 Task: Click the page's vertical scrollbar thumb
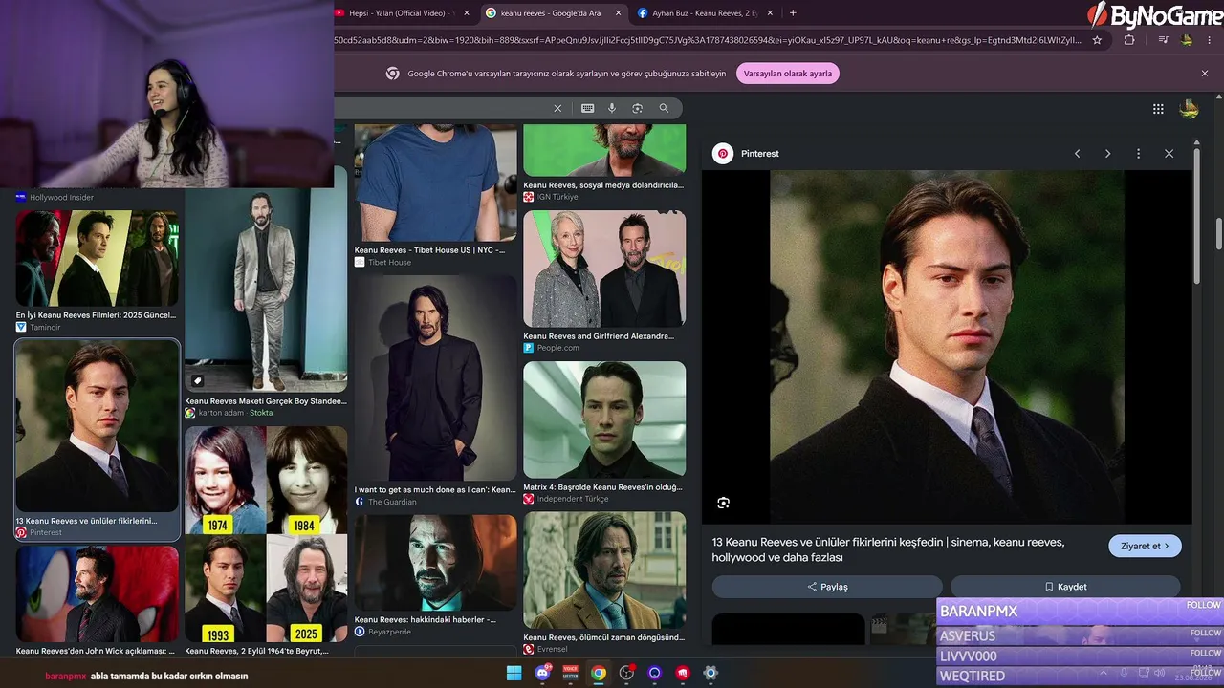1219,235
